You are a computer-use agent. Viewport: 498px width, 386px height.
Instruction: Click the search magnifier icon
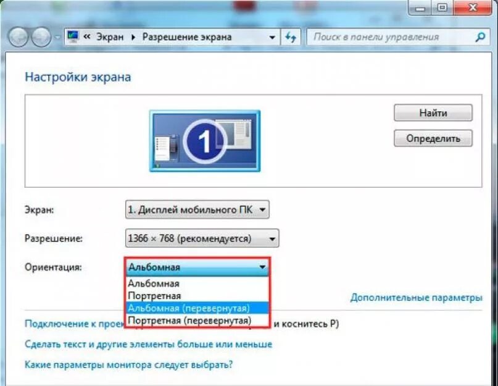(x=480, y=37)
